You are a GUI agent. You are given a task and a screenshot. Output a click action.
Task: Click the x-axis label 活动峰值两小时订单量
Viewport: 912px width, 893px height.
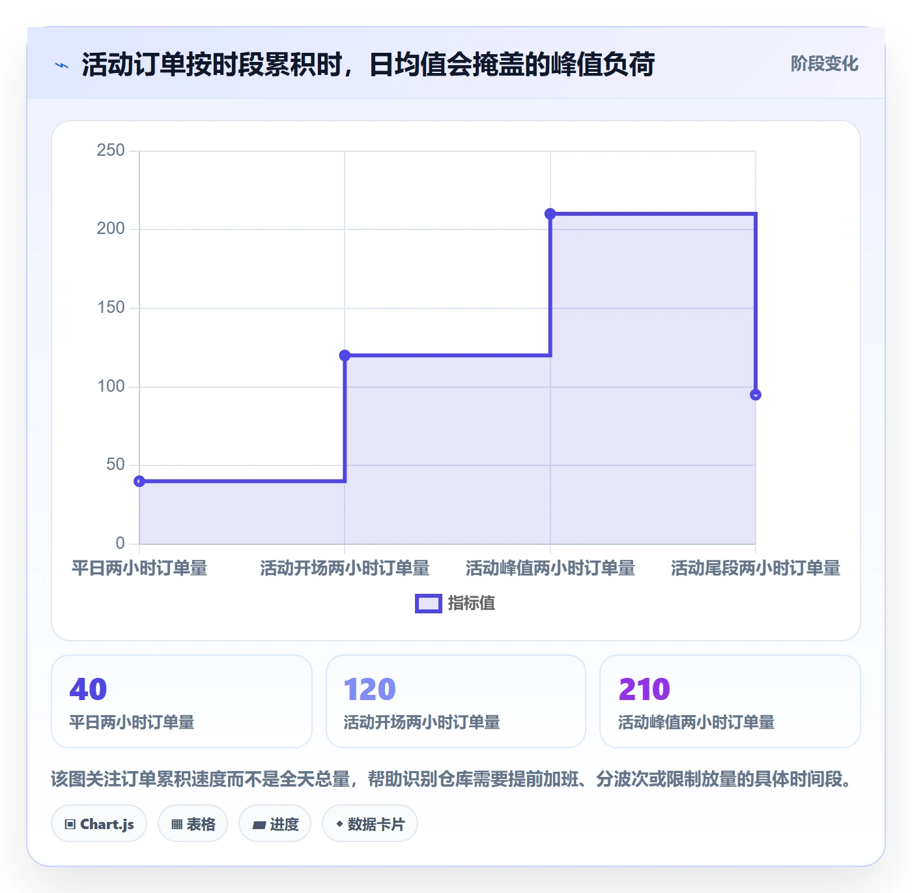pyautogui.click(x=550, y=568)
